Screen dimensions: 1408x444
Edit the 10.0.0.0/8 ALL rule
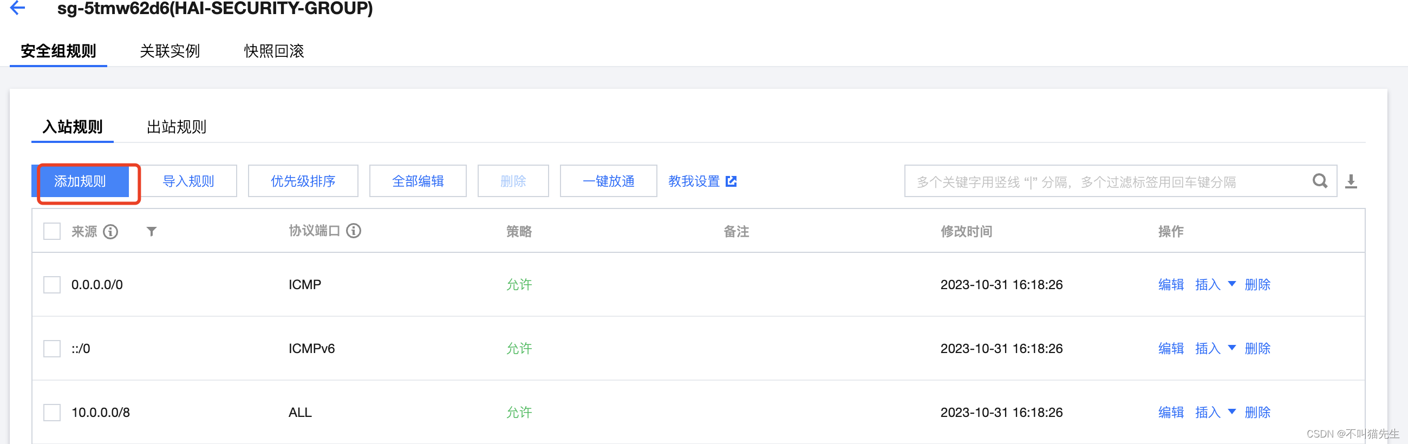[x=1171, y=412]
